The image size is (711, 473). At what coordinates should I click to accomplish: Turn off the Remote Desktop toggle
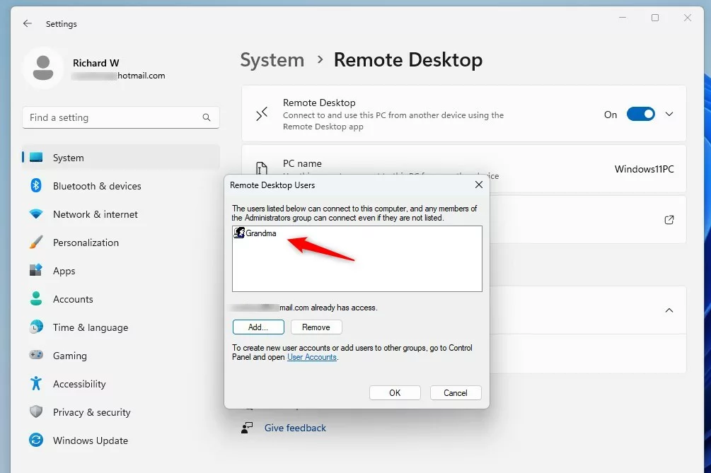point(641,114)
